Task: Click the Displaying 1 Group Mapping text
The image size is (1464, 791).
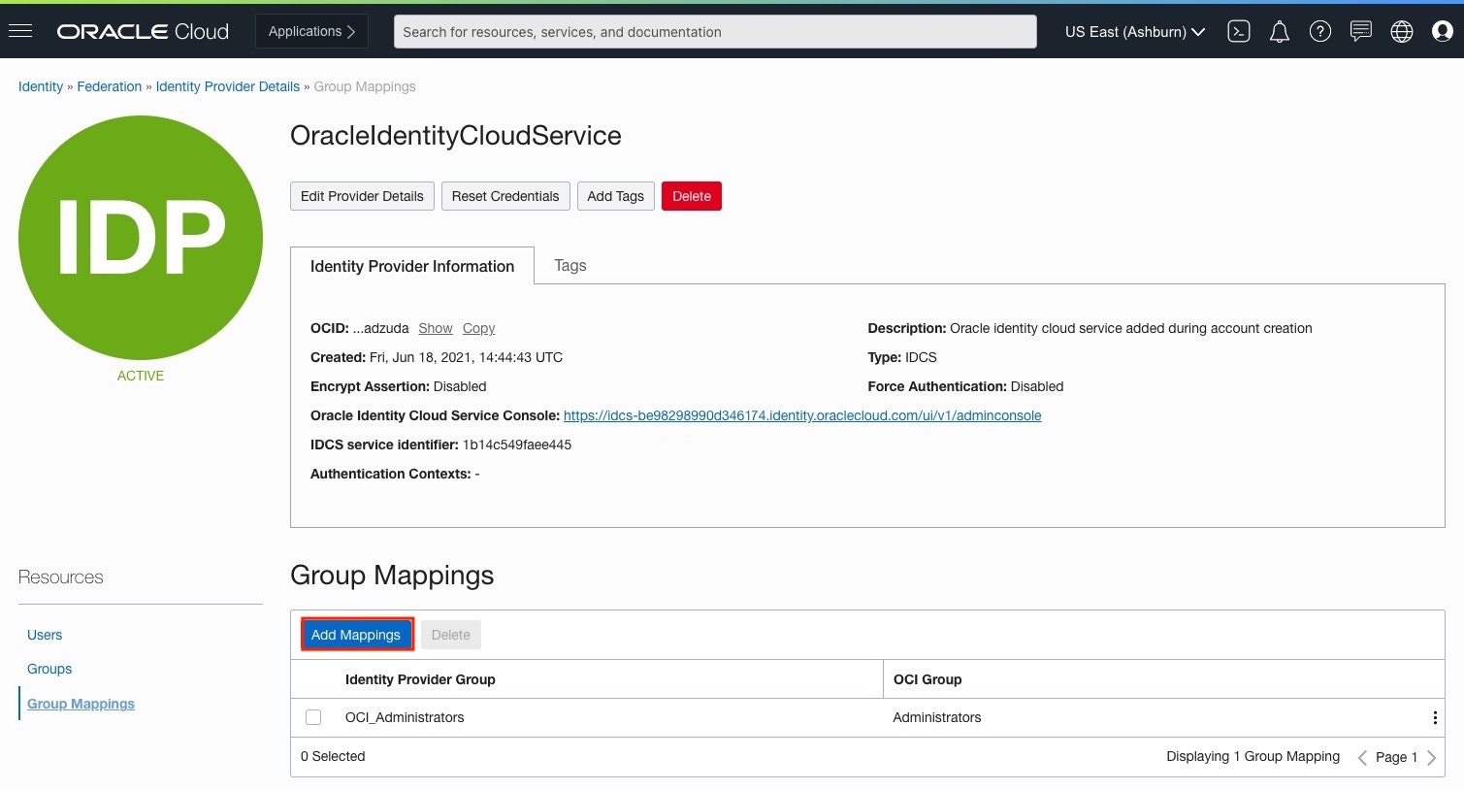Action: [1253, 756]
